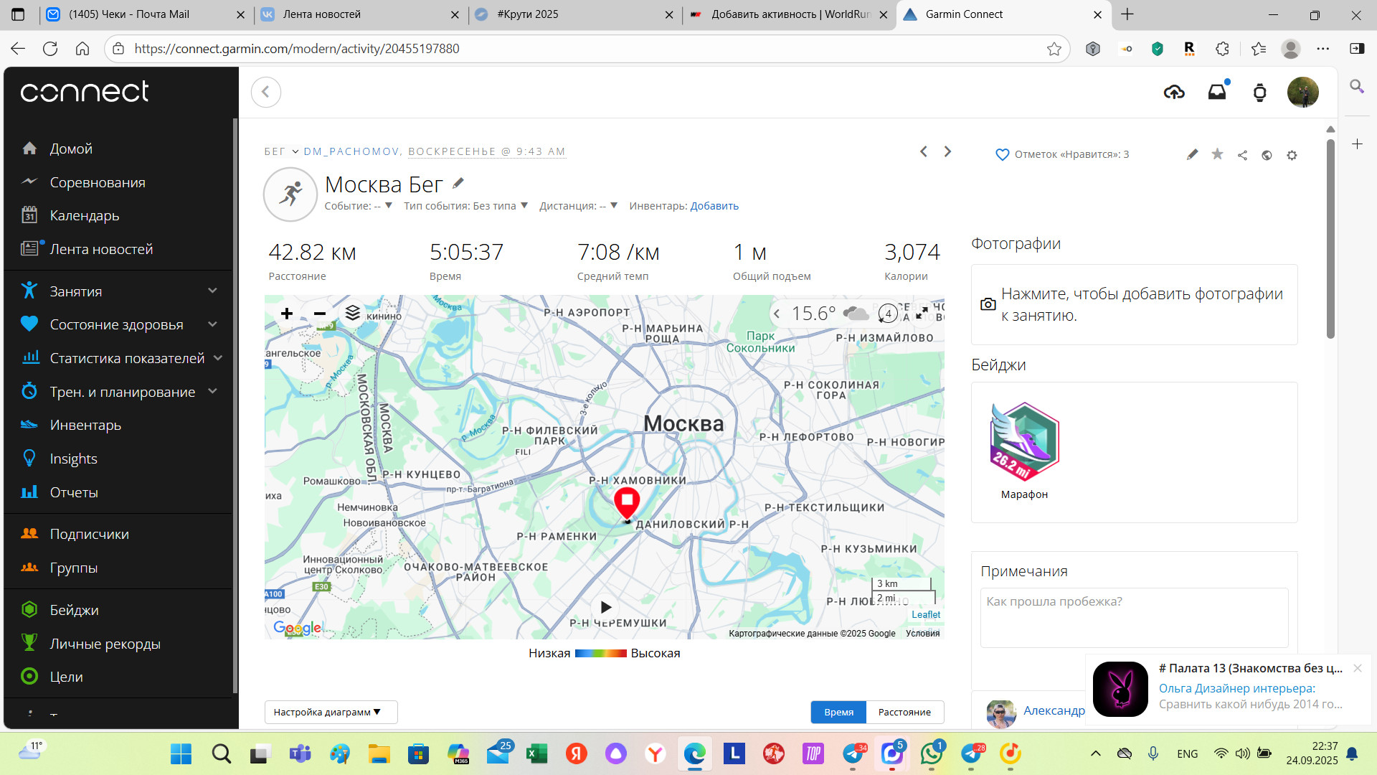This screenshot has height=775, width=1377.
Task: Click the notes field Как прошла пробежка
Action: [1134, 617]
